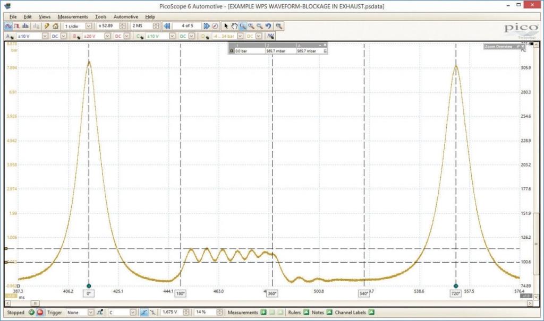Open Channel A options button
544x321 pixels.
click(10, 36)
